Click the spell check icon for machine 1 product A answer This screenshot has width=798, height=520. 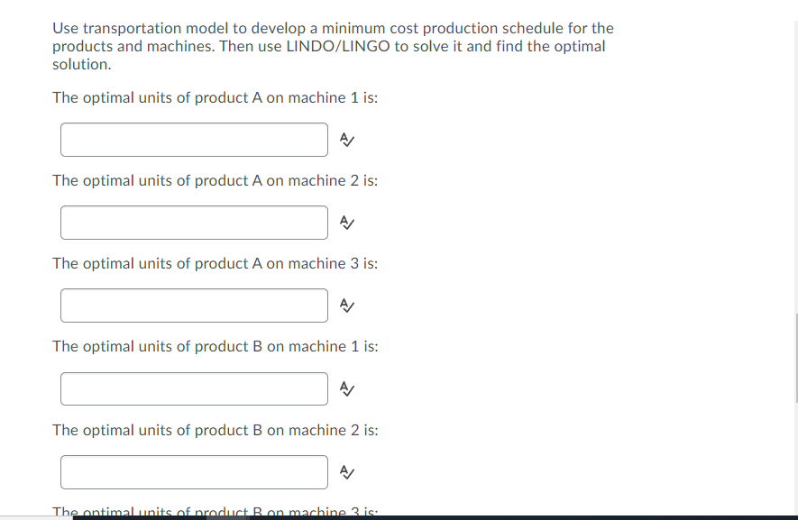[345, 140]
